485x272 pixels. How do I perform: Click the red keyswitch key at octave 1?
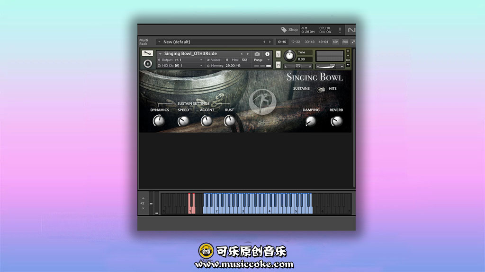189,204
